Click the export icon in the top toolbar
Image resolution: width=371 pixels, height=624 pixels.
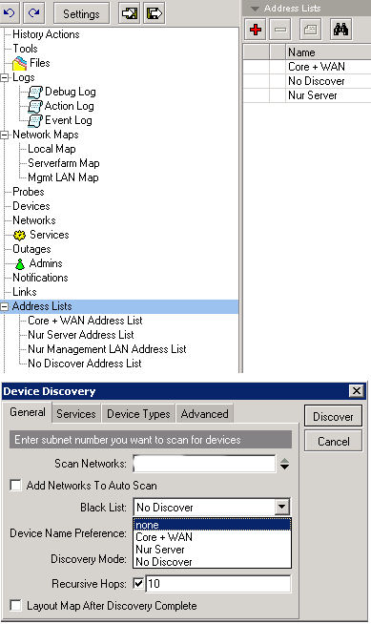click(155, 13)
